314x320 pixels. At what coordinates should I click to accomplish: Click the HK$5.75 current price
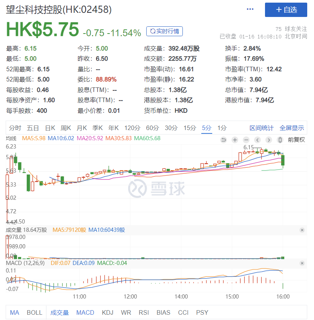pos(43,29)
